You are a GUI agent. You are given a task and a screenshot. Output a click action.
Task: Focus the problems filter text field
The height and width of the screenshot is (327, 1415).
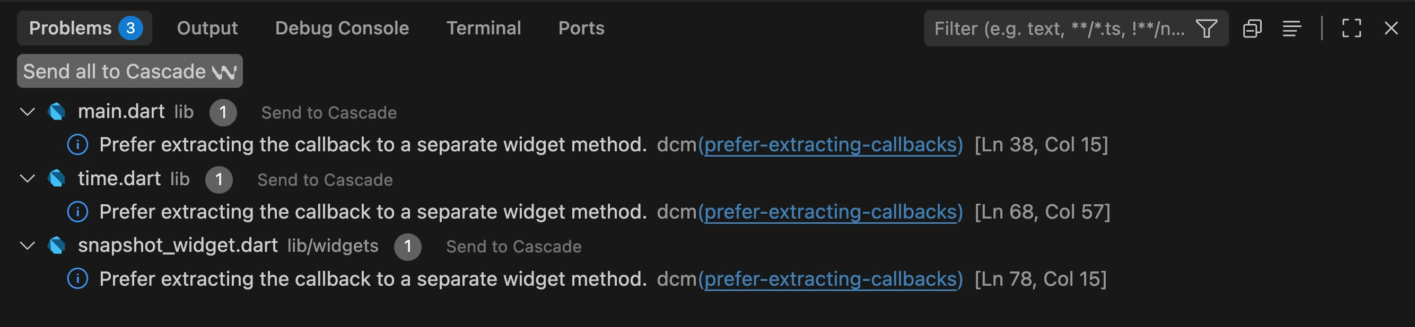pos(1060,29)
